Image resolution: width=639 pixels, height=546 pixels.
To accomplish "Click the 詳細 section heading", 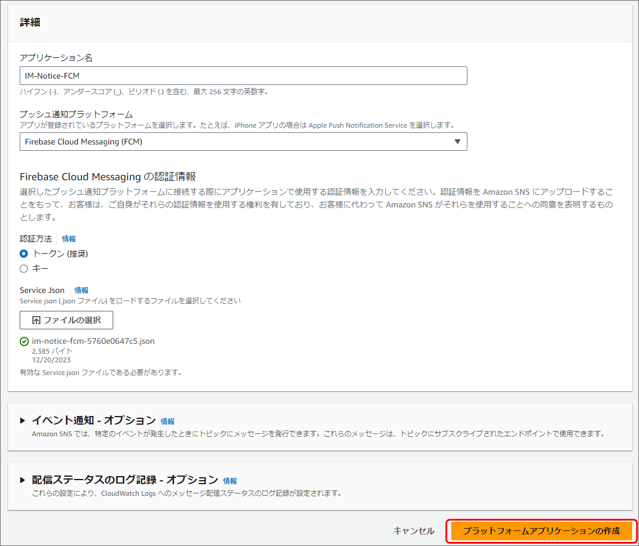I will coord(29,23).
